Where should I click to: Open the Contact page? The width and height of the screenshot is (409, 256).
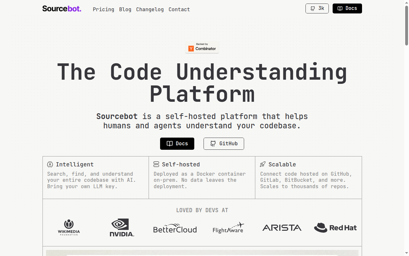point(179,9)
